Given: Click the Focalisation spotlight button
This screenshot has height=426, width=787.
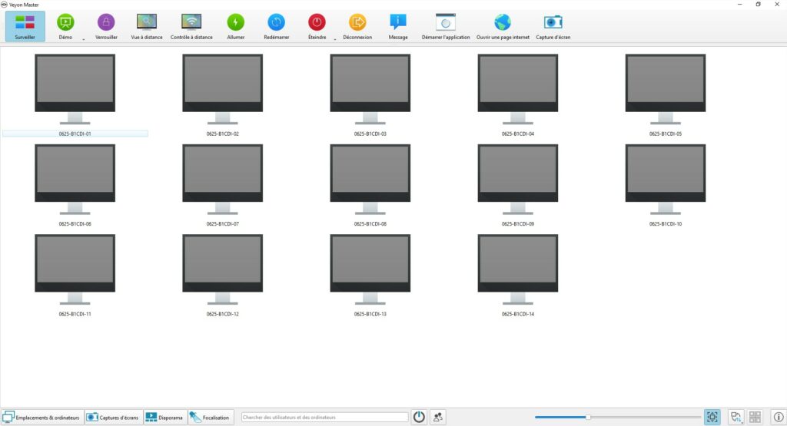Looking at the screenshot, I should point(211,418).
